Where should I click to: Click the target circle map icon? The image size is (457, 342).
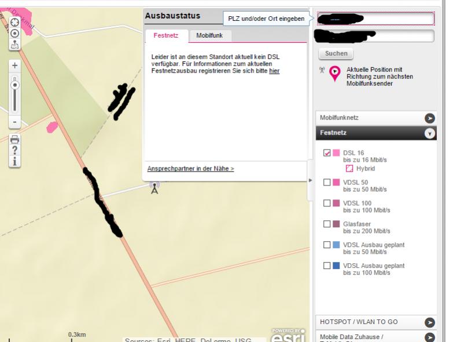point(14,33)
